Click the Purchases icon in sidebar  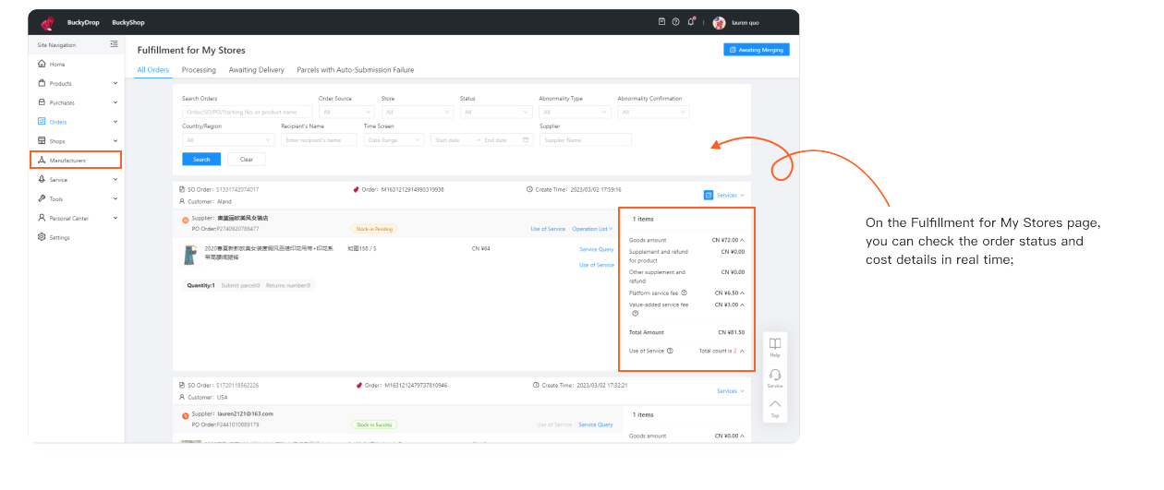42,102
